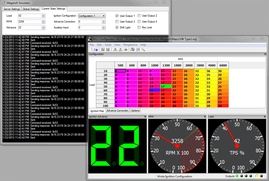The image size is (269, 181).
Task: Select the yellow cell with value 36
Action: click(x=212, y=71)
